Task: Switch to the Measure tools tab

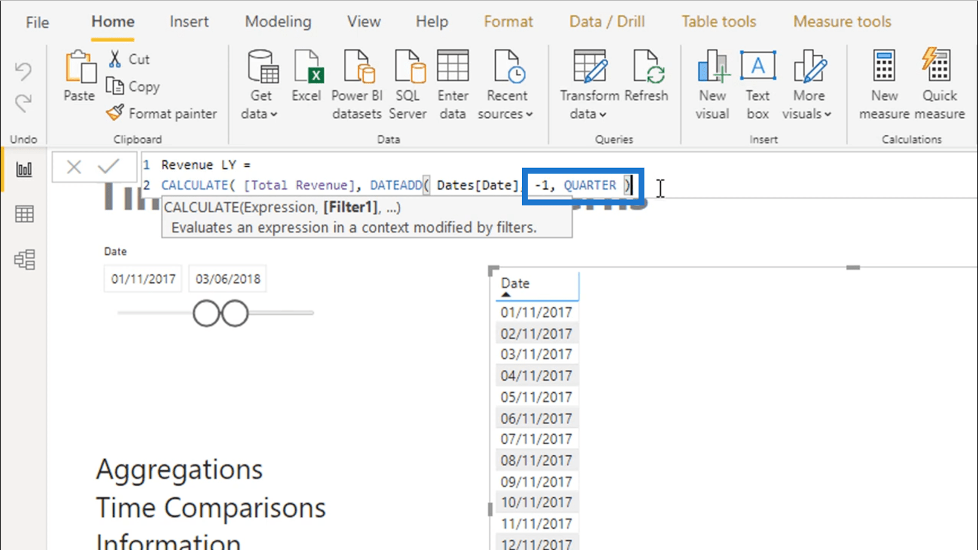Action: click(x=842, y=22)
